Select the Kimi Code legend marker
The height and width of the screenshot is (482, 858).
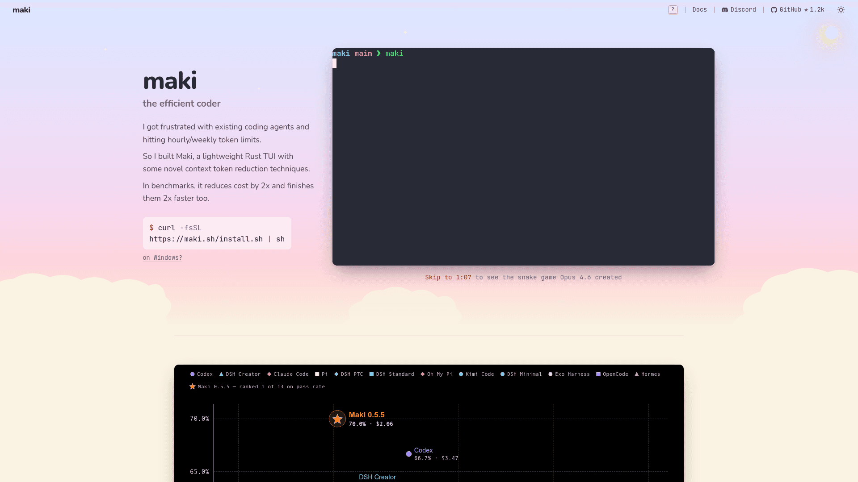(x=461, y=374)
